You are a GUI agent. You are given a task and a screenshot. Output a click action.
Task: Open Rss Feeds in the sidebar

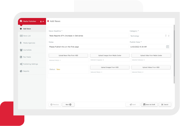32,57
